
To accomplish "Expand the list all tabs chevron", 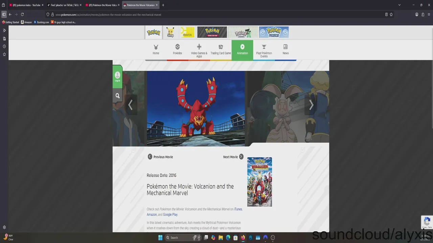I will 400,5.
